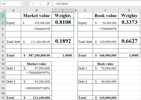Viewport: 141px width, 100px height.
Task: Select cell with 587,100,000.00
Action: click(x=37, y=55)
